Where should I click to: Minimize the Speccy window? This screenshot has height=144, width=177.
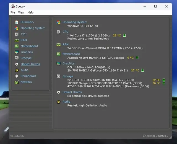pyautogui.click(x=145, y=6)
